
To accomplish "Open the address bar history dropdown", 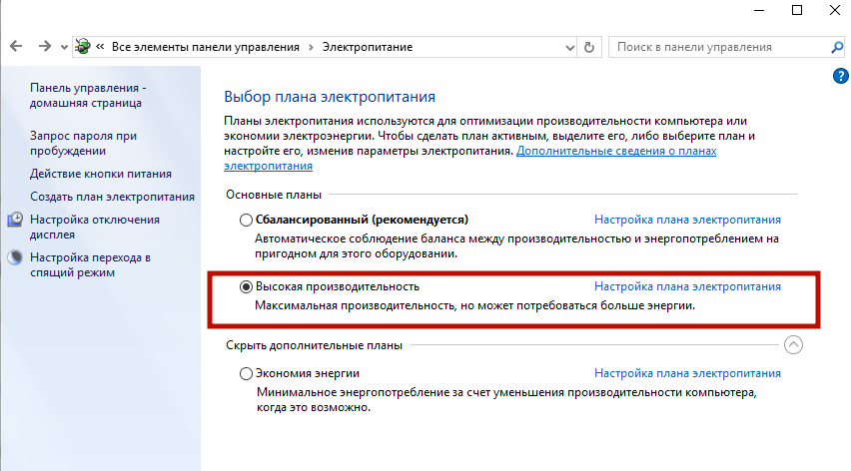I will [x=569, y=48].
